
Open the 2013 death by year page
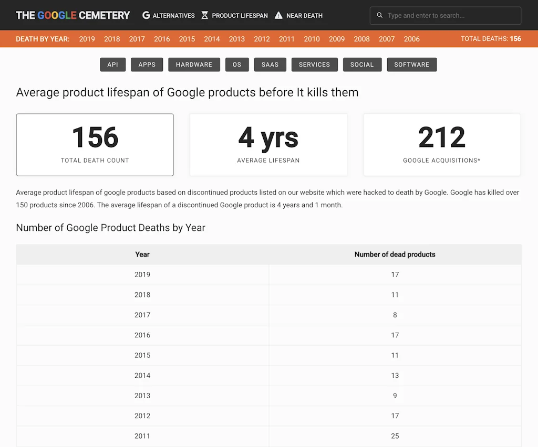point(236,39)
